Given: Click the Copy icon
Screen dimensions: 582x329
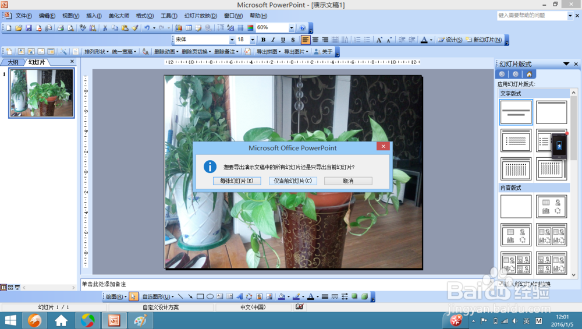Looking at the screenshot, I should point(115,28).
